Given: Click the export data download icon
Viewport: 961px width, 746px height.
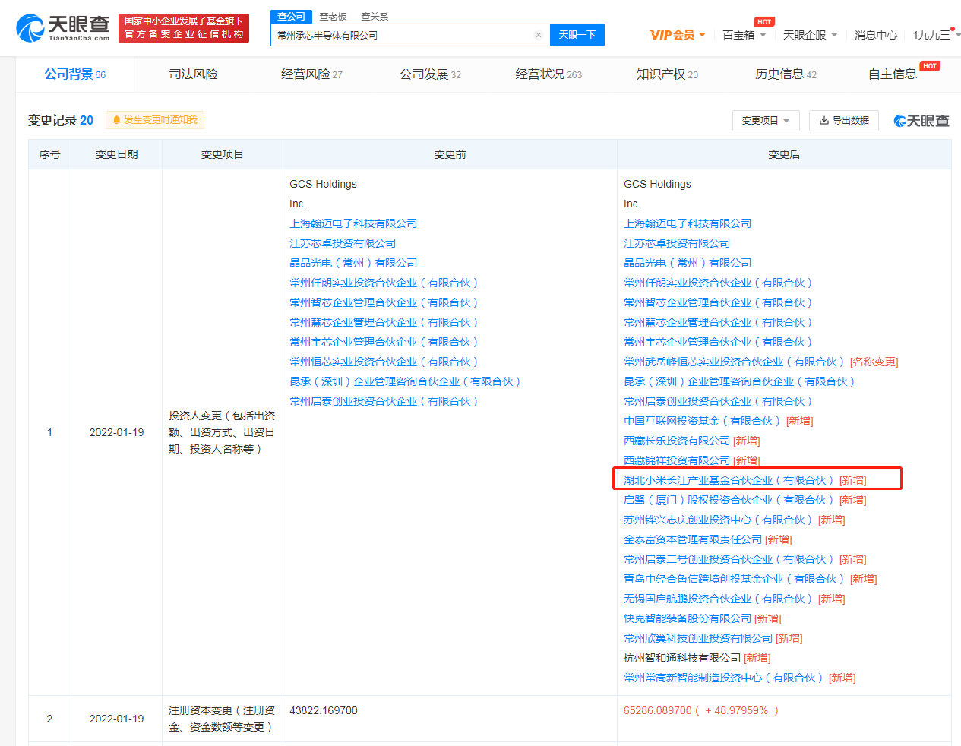Looking at the screenshot, I should coord(824,120).
